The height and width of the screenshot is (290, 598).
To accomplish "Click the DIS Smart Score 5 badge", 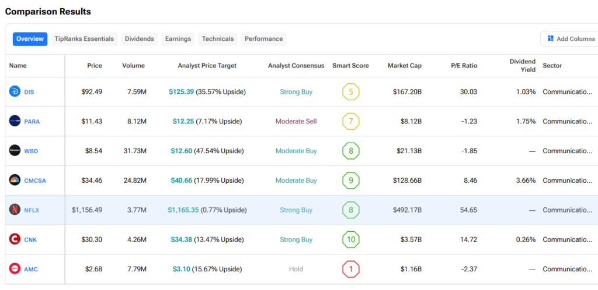I will pyautogui.click(x=351, y=91).
